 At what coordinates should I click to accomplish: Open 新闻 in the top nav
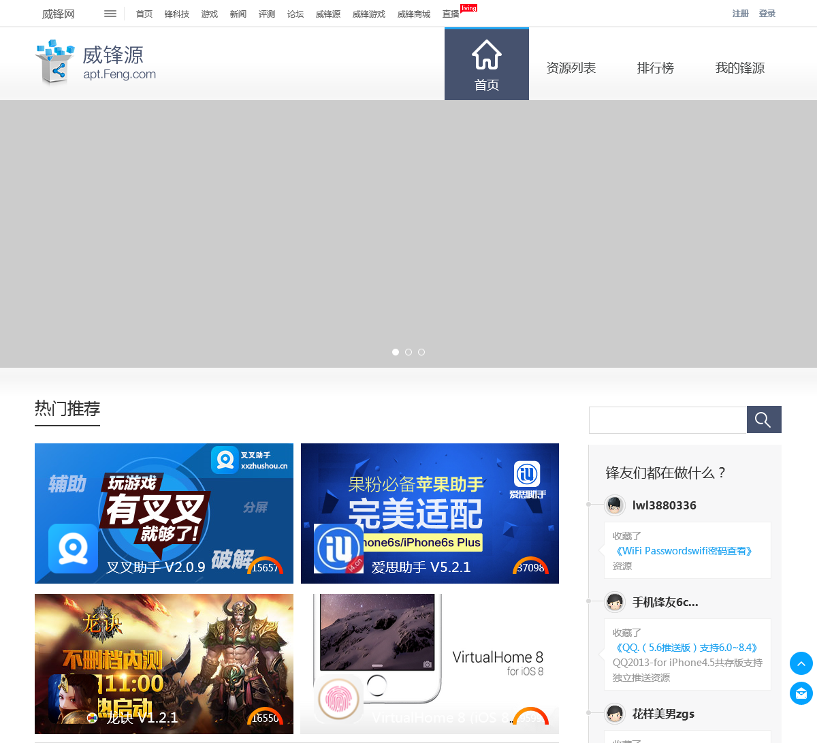[238, 14]
